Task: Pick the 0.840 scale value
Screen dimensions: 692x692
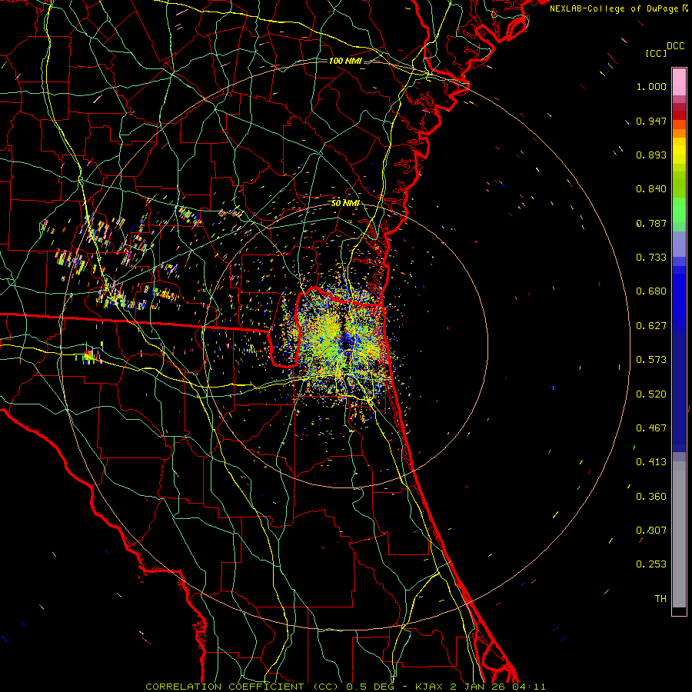Action: 651,189
